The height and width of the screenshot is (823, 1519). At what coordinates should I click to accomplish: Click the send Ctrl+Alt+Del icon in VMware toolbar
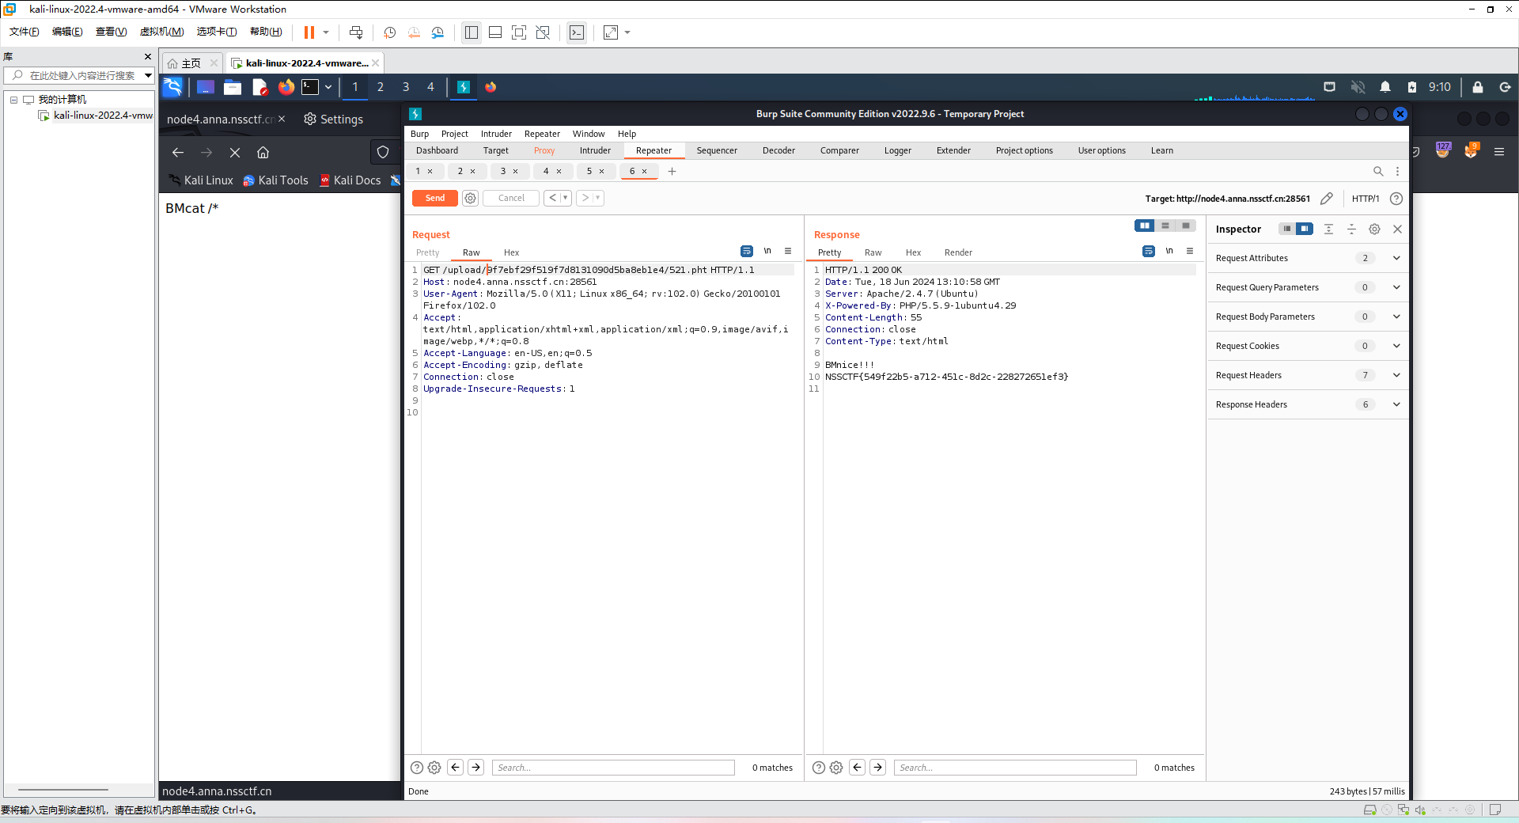click(356, 32)
